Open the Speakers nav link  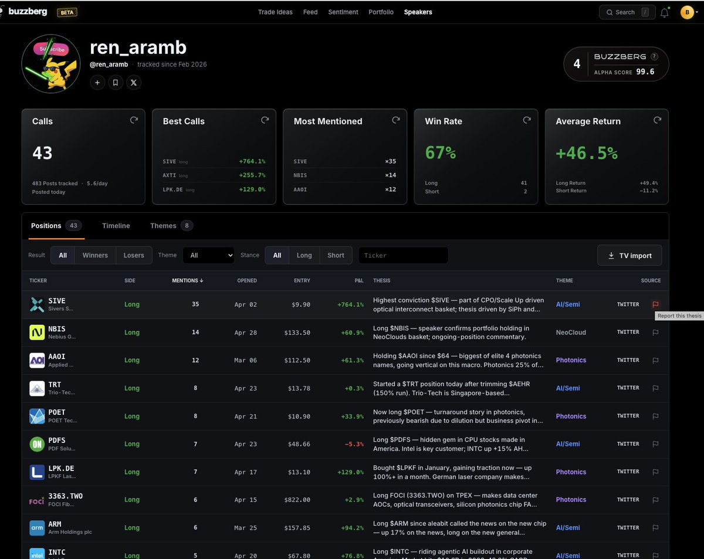[x=418, y=12]
